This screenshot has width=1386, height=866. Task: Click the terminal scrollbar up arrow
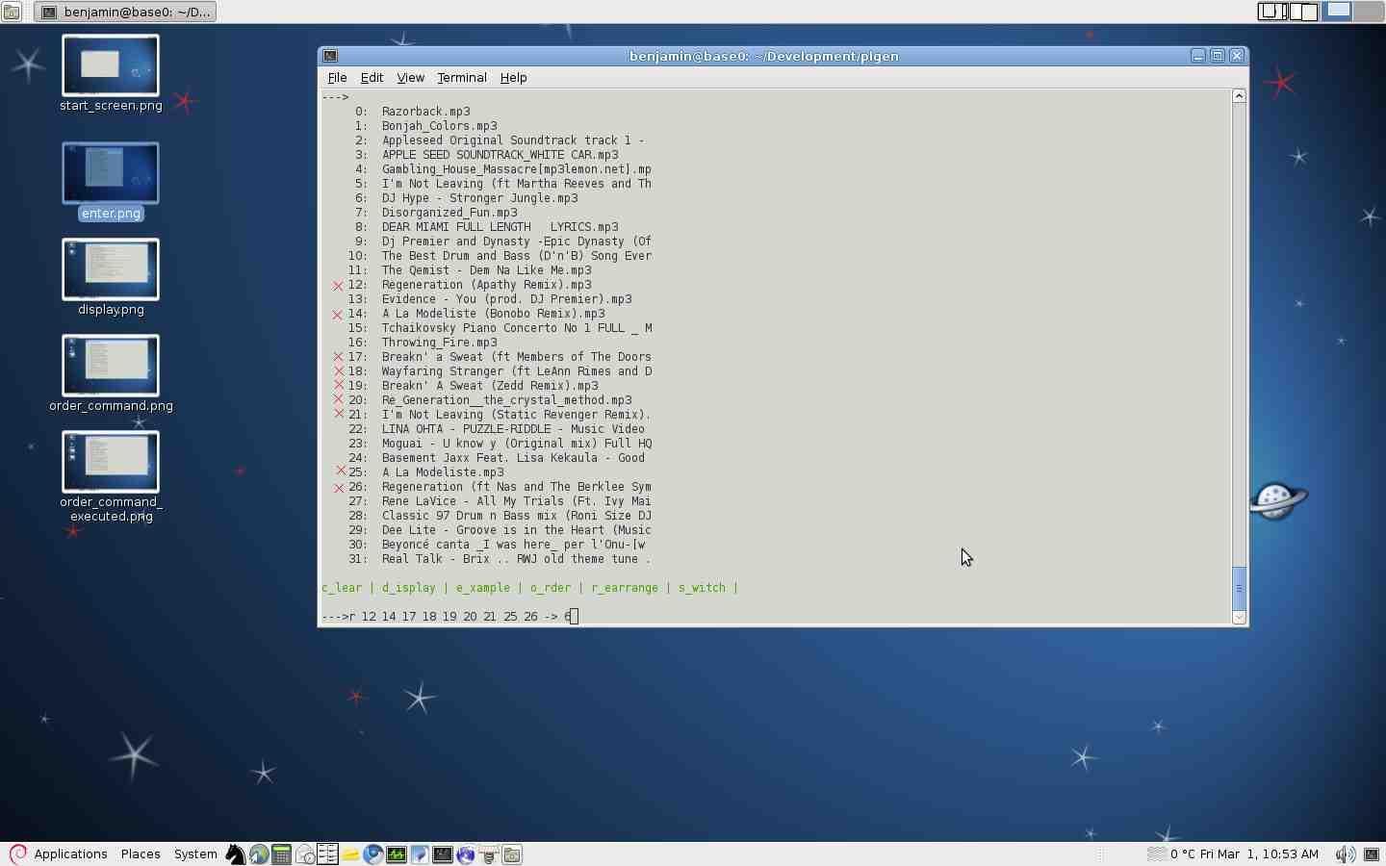[1240, 96]
